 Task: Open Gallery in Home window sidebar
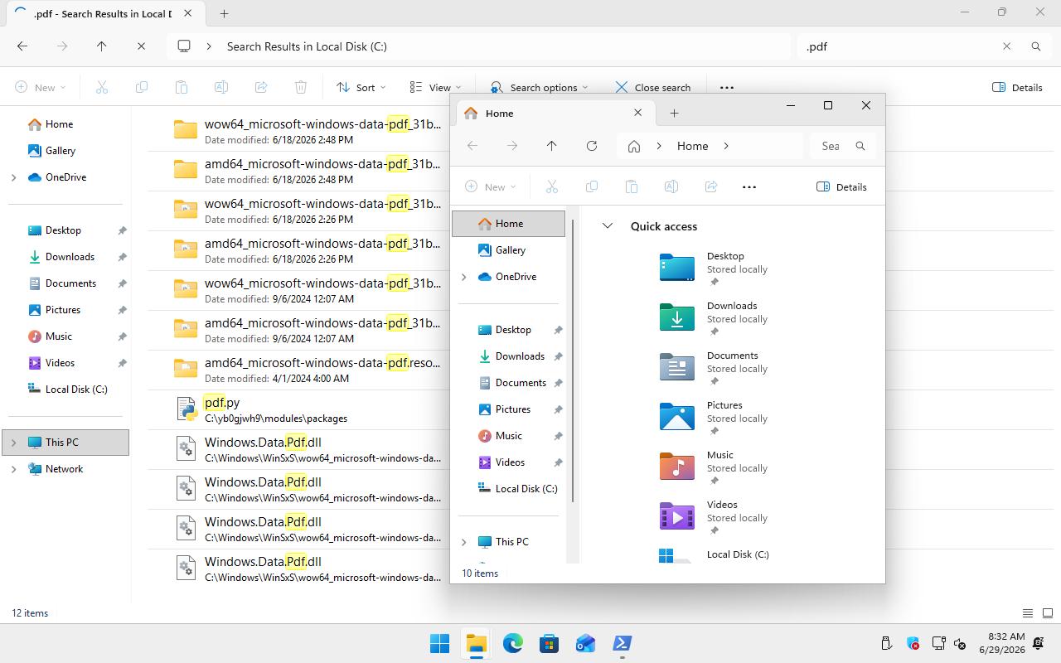click(x=510, y=250)
